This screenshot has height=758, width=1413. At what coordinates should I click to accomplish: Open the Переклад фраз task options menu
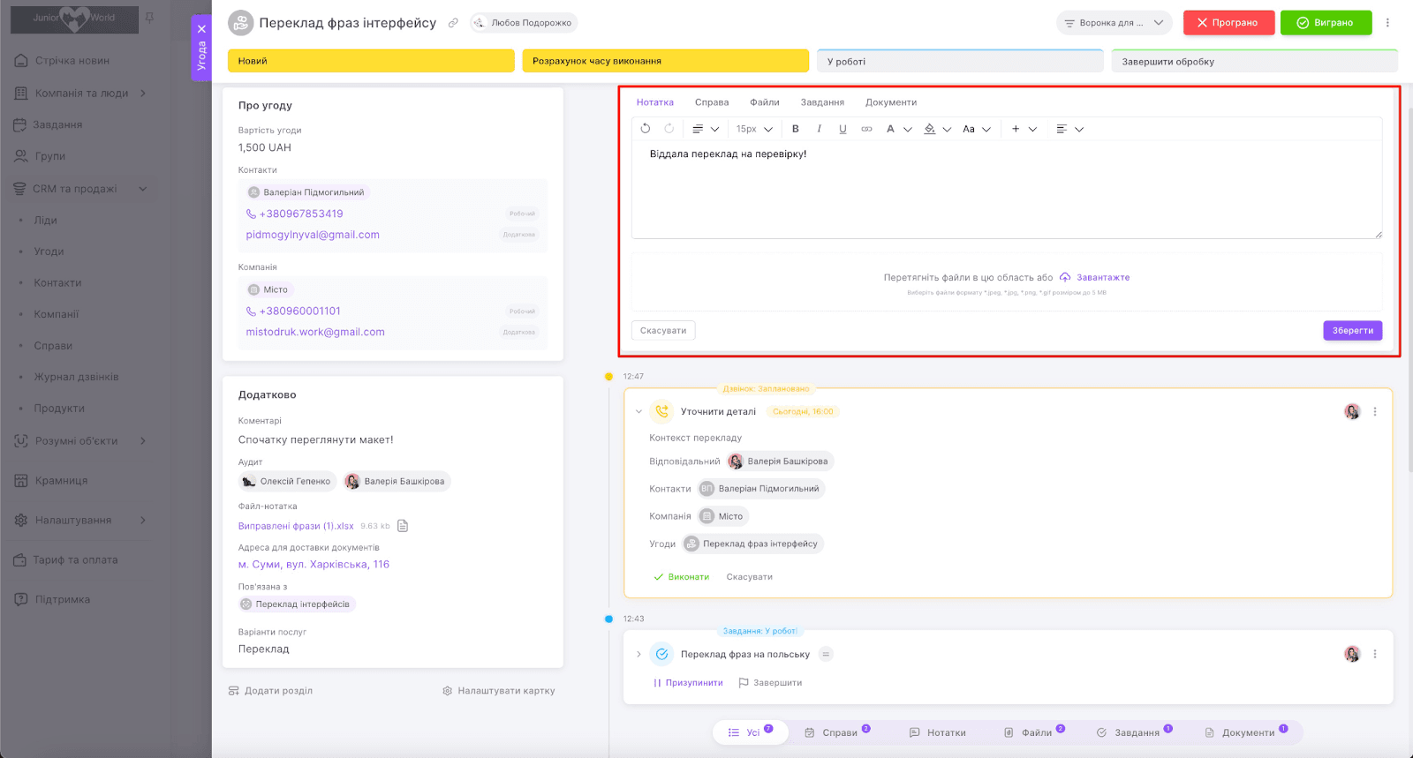click(1375, 654)
